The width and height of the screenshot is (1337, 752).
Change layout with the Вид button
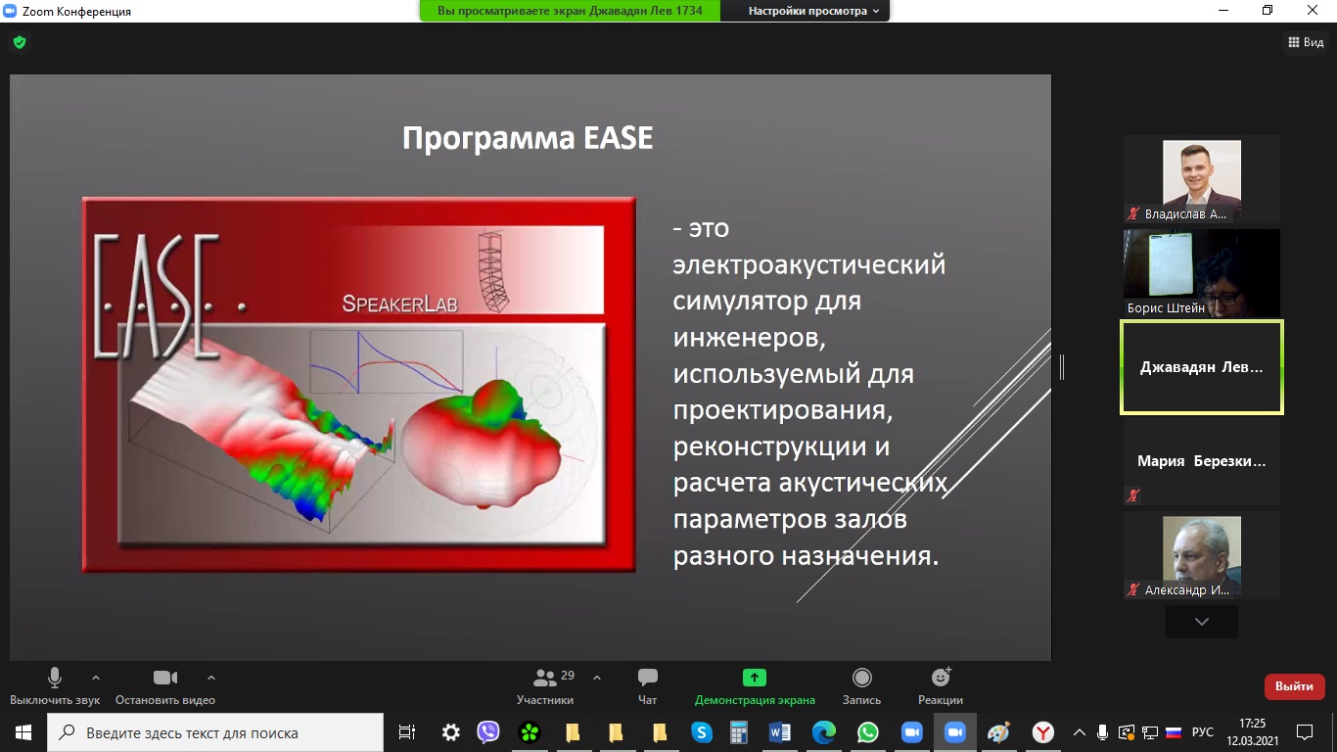(x=1305, y=42)
